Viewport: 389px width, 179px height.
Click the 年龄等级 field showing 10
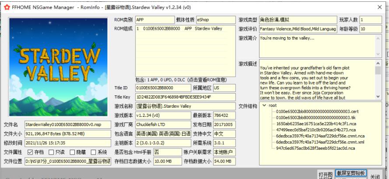tap(370, 29)
